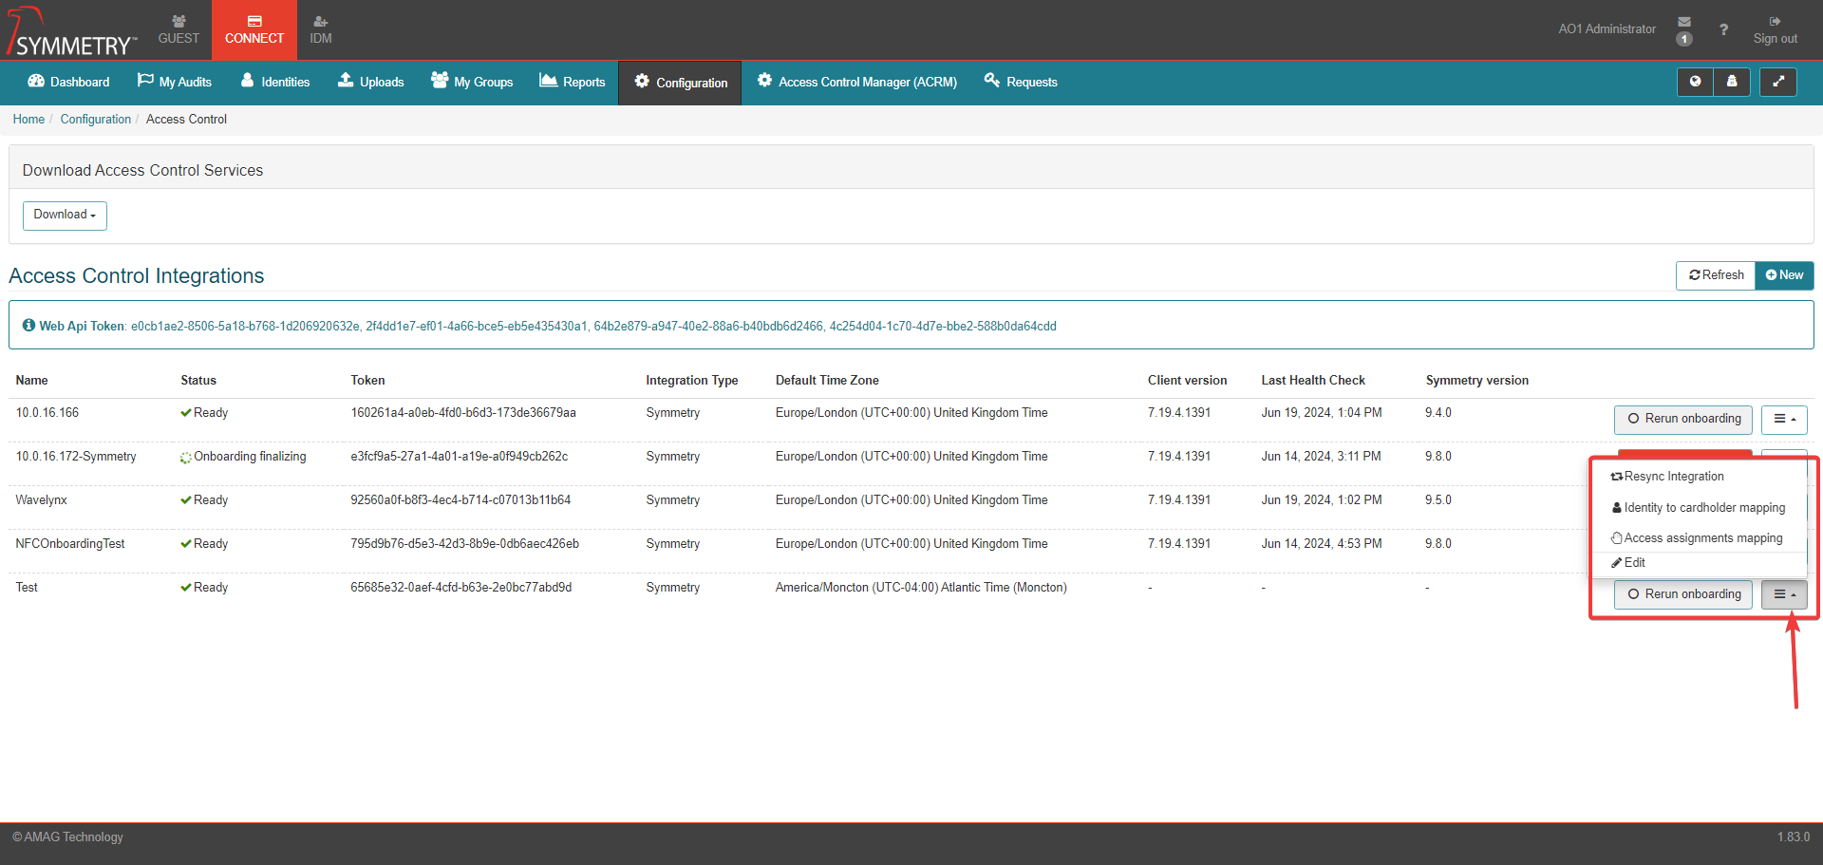The width and height of the screenshot is (1823, 865).
Task: Open the actions menu for 10.0.16.166
Action: coord(1784,419)
